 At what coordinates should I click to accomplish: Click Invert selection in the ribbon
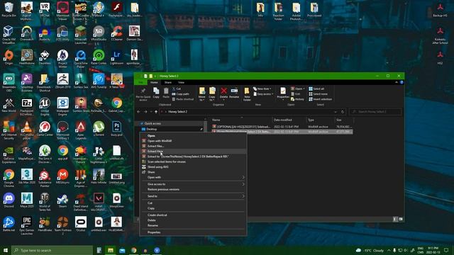click(320, 99)
